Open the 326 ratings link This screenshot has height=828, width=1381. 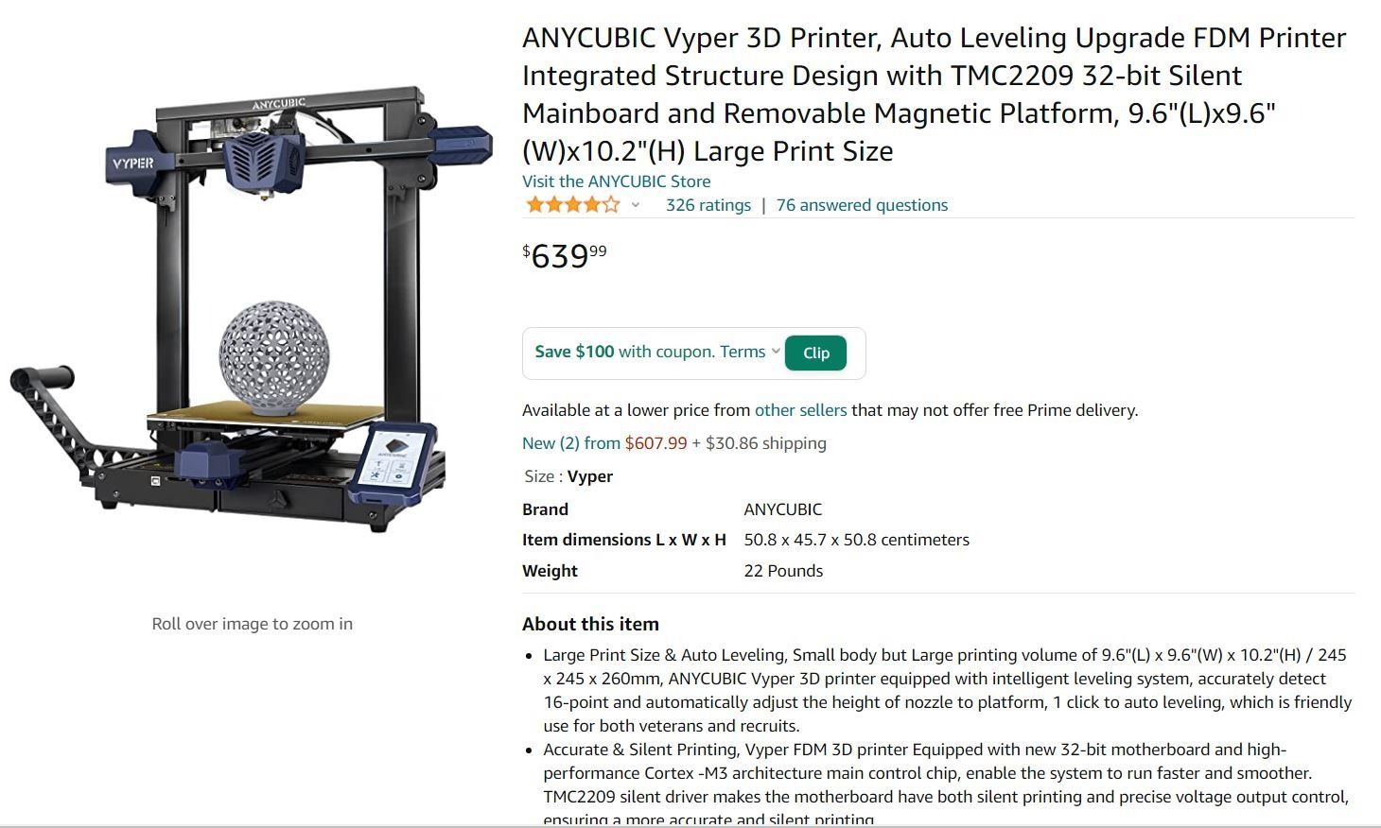click(x=708, y=205)
